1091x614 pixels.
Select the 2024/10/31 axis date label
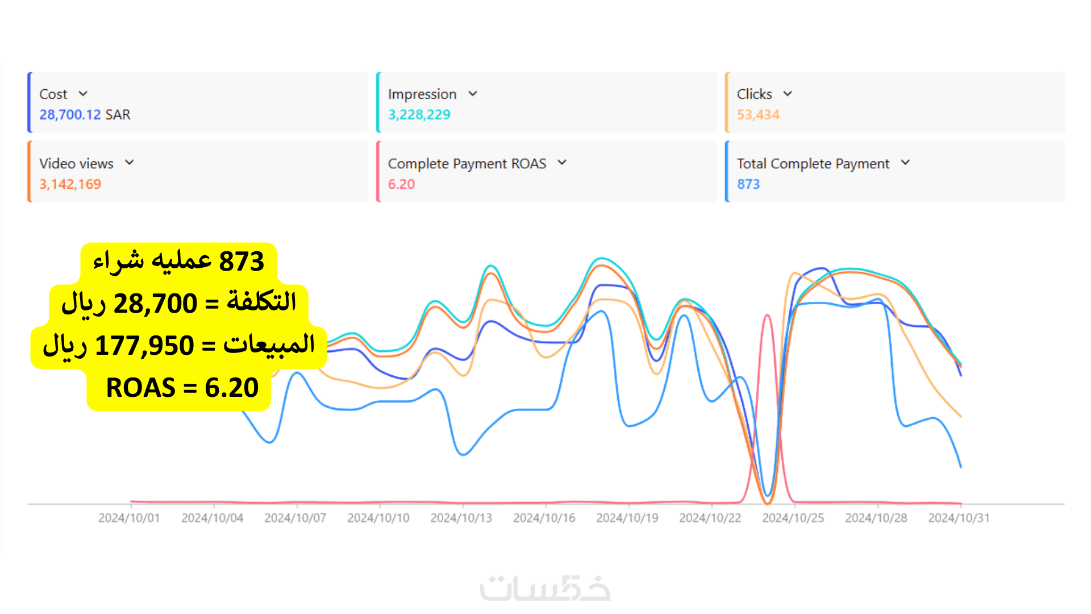click(959, 518)
